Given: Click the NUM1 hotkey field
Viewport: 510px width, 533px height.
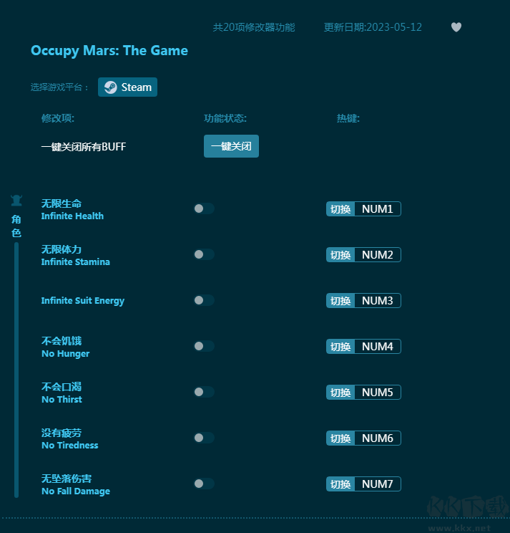Looking at the screenshot, I should [x=378, y=208].
